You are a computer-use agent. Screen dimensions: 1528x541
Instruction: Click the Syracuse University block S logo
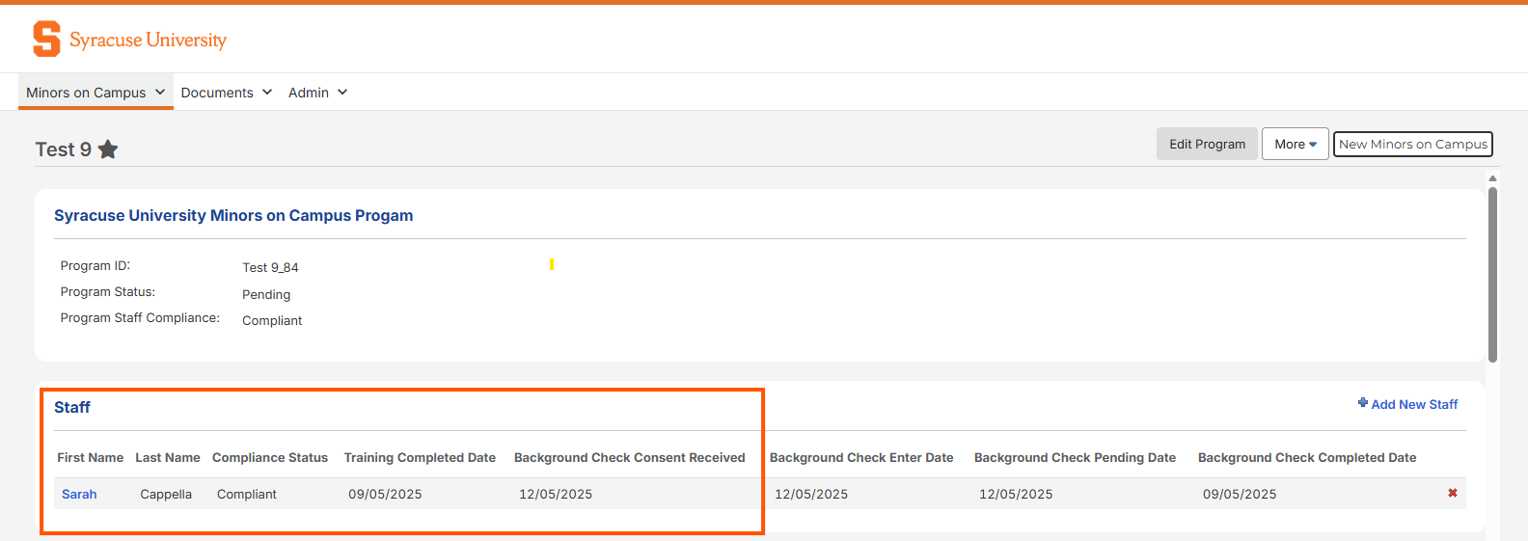tap(46, 40)
